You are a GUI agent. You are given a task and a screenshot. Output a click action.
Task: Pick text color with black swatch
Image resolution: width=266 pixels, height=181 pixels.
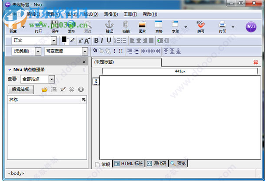click(x=64, y=40)
